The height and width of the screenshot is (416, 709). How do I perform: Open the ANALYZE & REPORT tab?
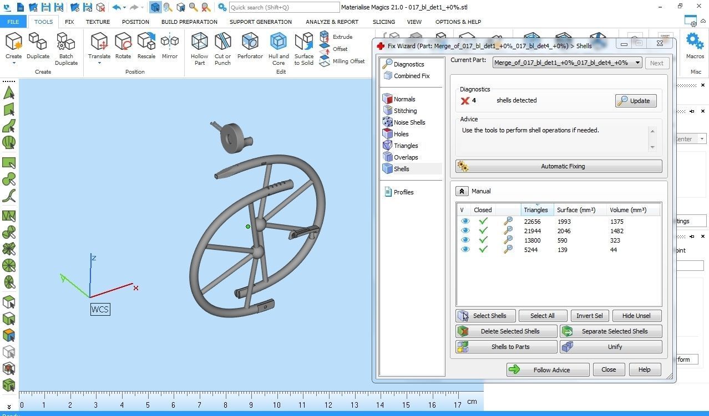(332, 22)
